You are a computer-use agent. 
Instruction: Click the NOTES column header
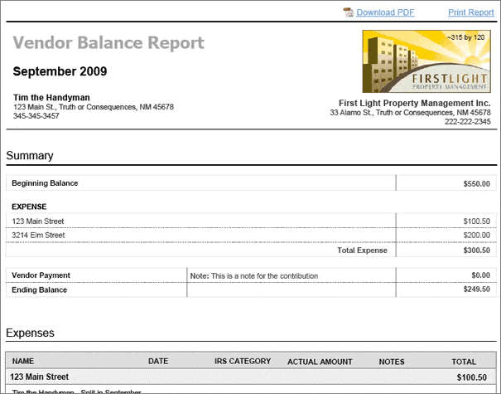(392, 362)
